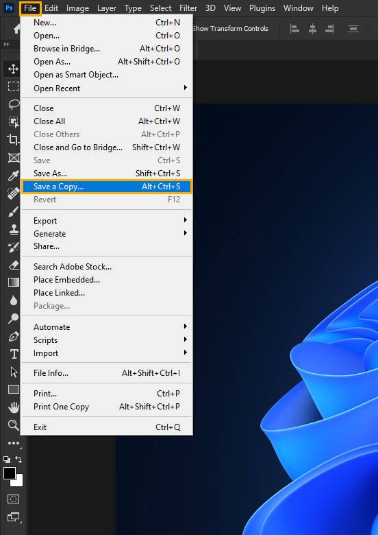Change the screen mode

coord(13,517)
